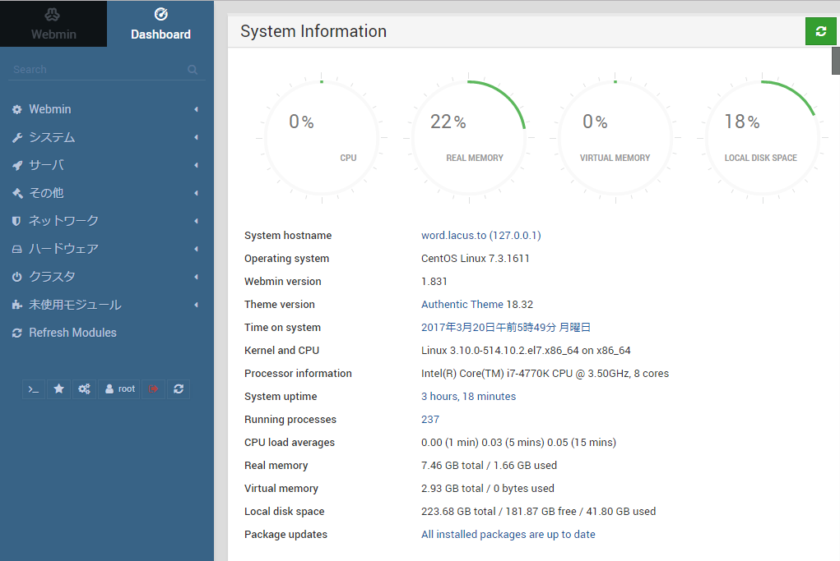Open theme settings gears icon
The height and width of the screenshot is (561, 840).
pos(84,389)
